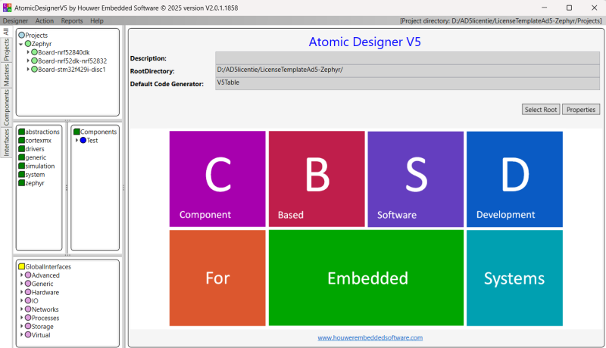The width and height of the screenshot is (606, 348).
Task: Click the Select Root button
Action: pos(541,110)
